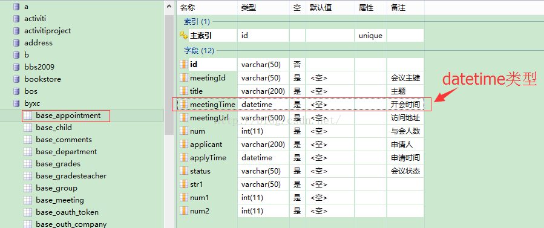544x228 pixels.
Task: Select the 主题 remark cell
Action: tap(405, 91)
